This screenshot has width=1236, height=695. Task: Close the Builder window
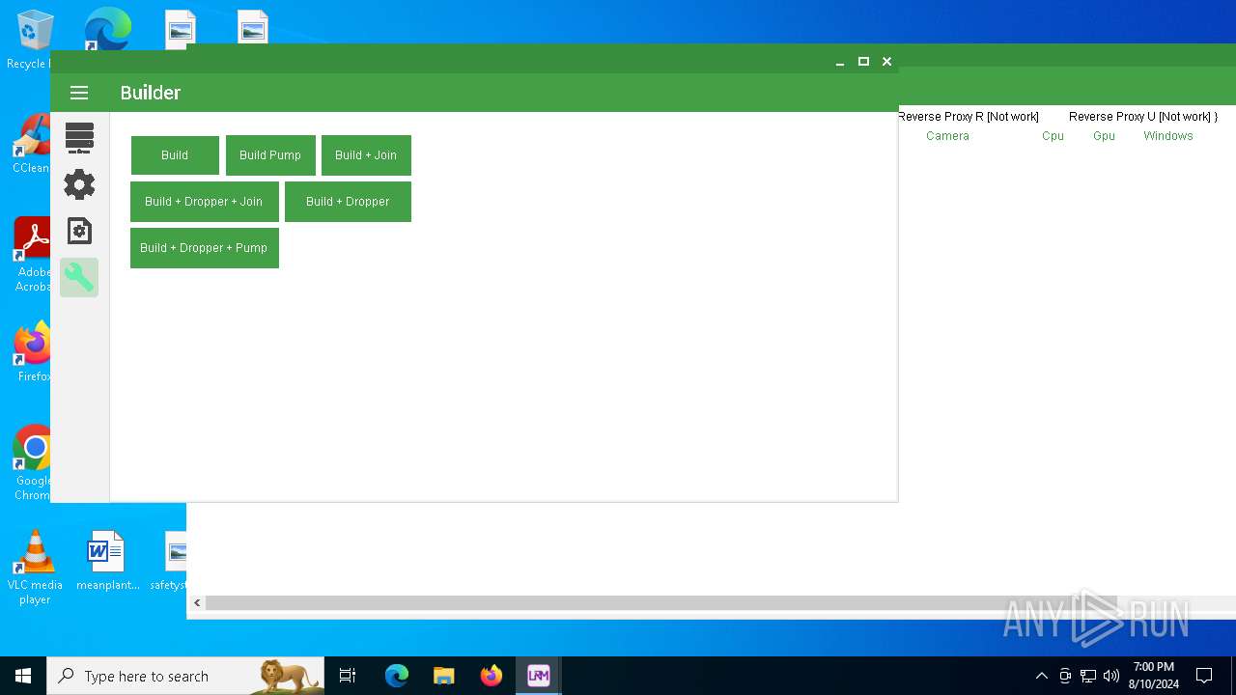pyautogui.click(x=886, y=62)
